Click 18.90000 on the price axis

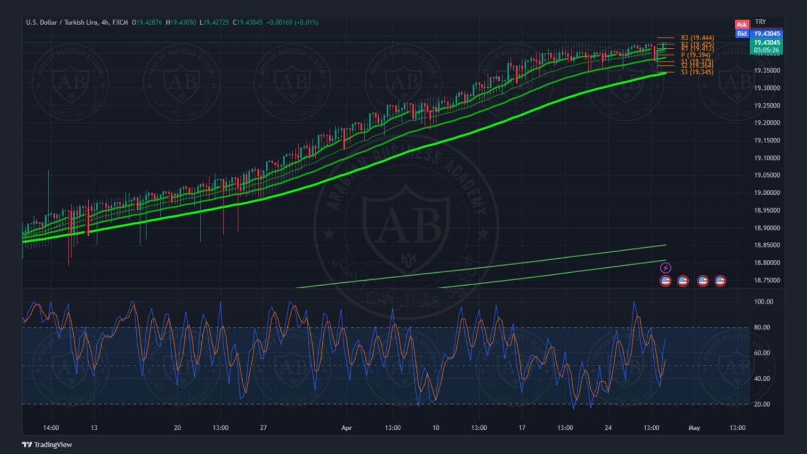767,228
